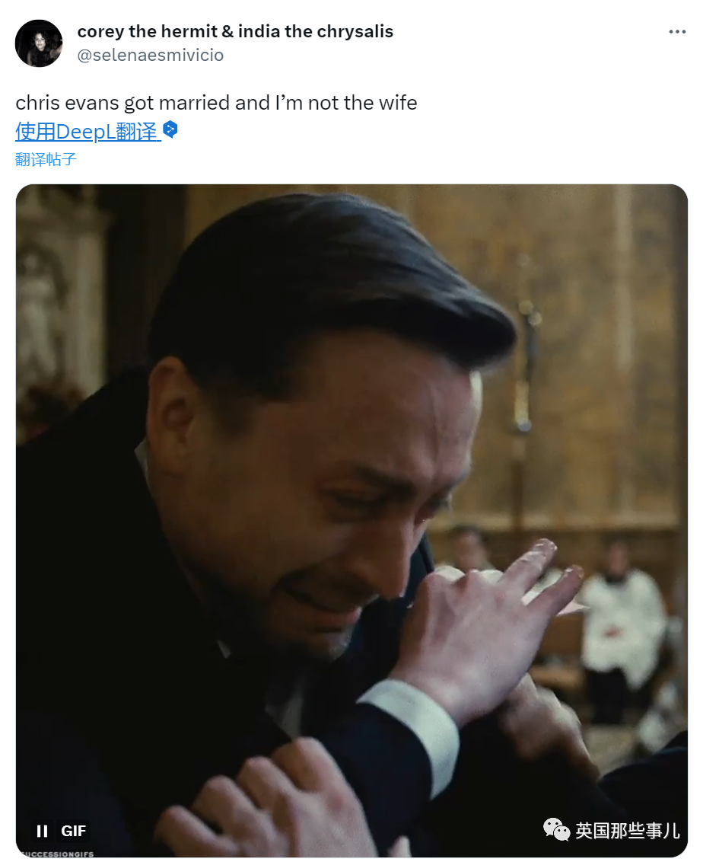Image resolution: width=703 pixels, height=862 pixels.
Task: Click the WeChat logo watermark icon
Action: click(556, 829)
